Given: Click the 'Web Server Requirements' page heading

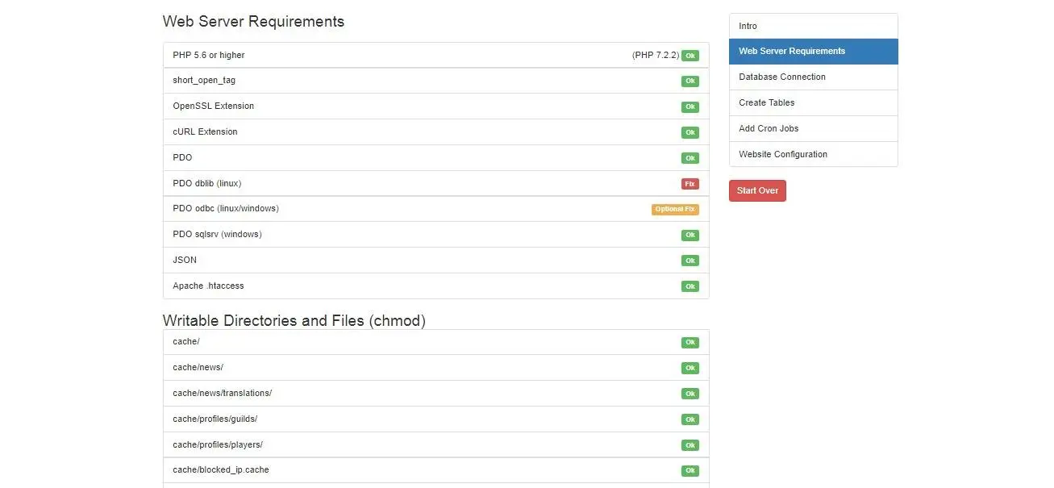Looking at the screenshot, I should click(x=253, y=22).
